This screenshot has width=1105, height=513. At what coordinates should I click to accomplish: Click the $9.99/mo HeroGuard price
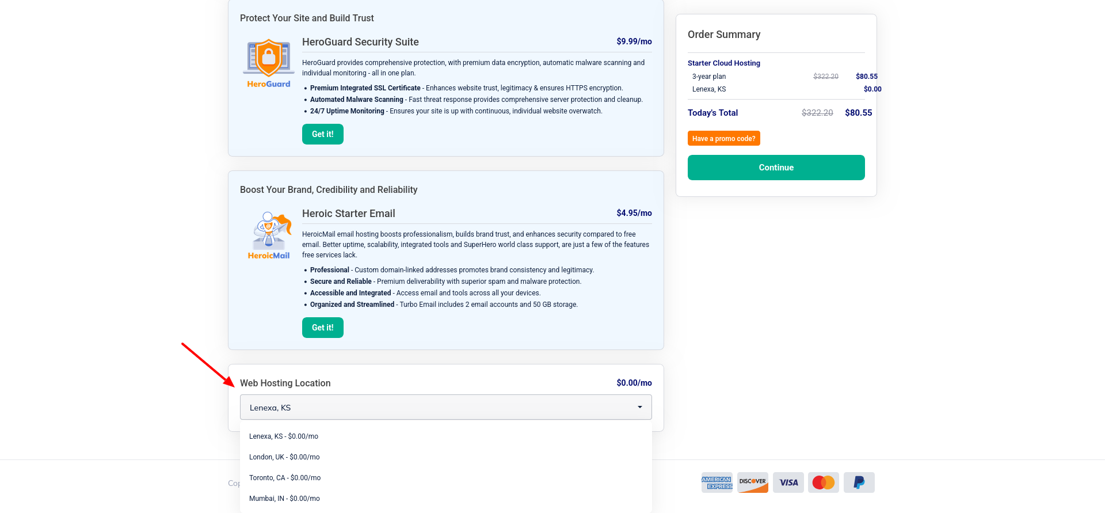634,41
